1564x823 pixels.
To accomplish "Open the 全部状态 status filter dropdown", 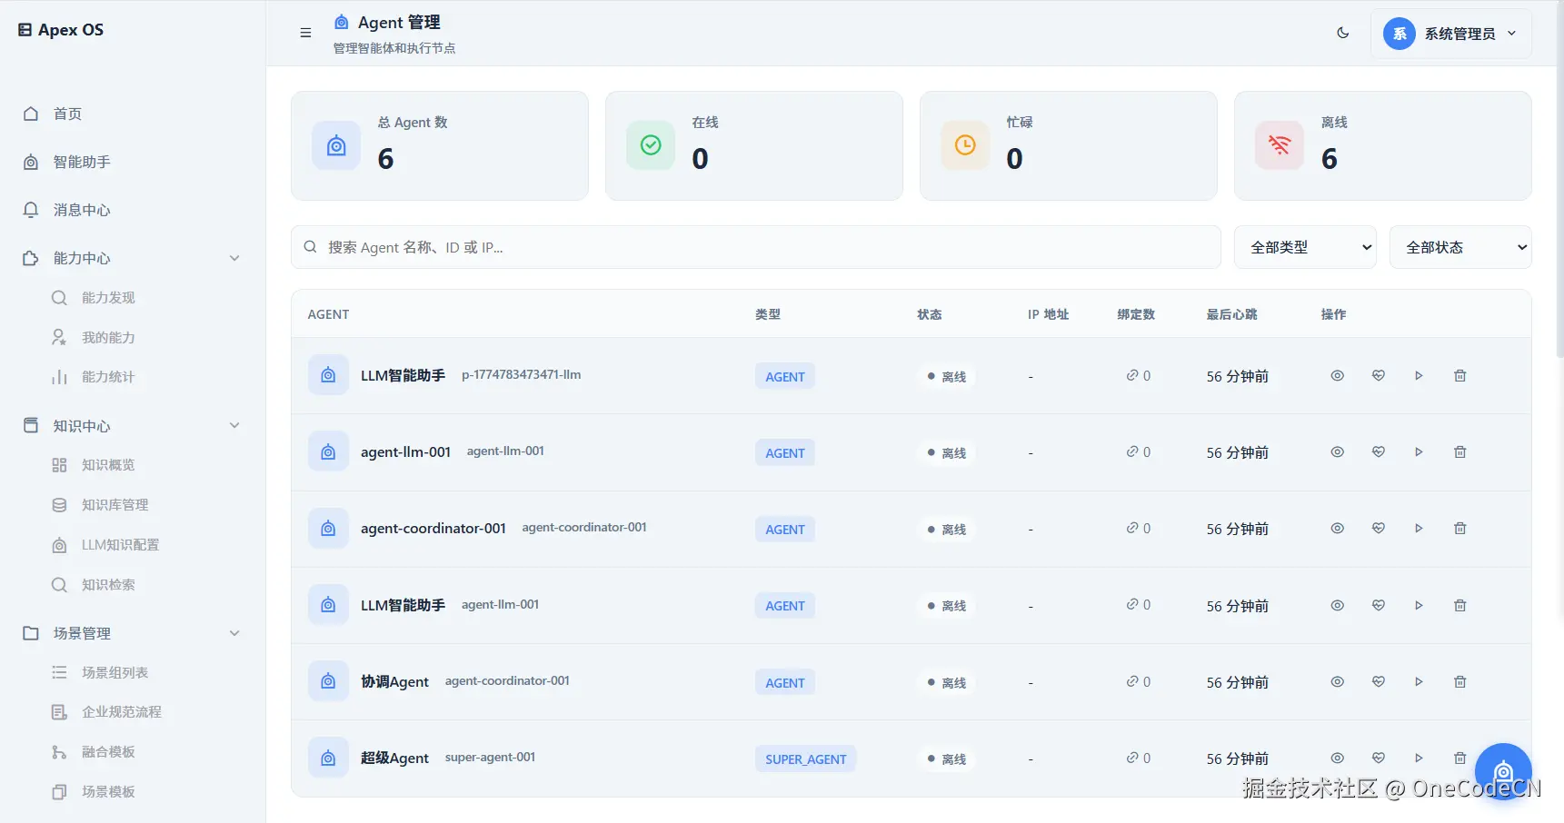I will tap(1460, 246).
